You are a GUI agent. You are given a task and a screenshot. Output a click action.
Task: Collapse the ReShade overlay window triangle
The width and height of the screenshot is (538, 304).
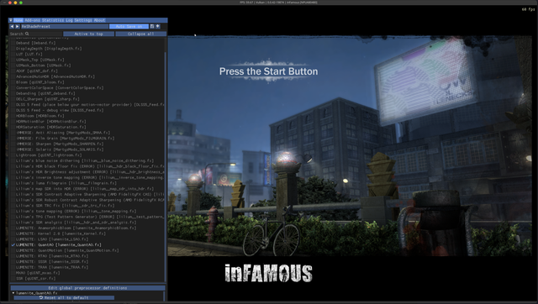11,20
